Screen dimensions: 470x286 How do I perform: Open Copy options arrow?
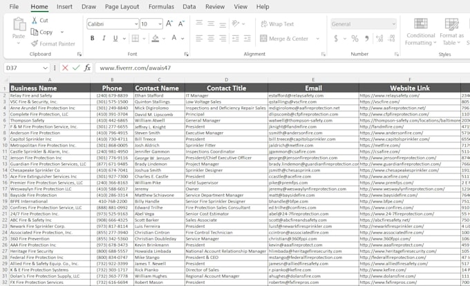coord(62,32)
